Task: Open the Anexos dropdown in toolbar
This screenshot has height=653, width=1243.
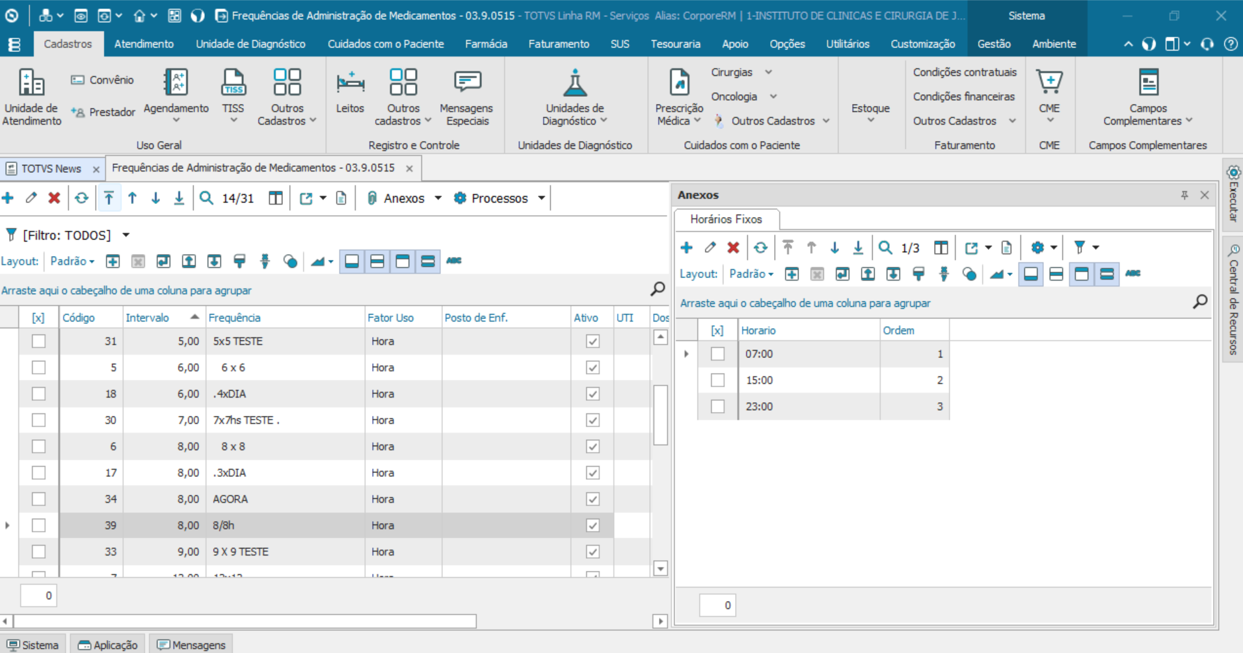Action: pos(438,198)
